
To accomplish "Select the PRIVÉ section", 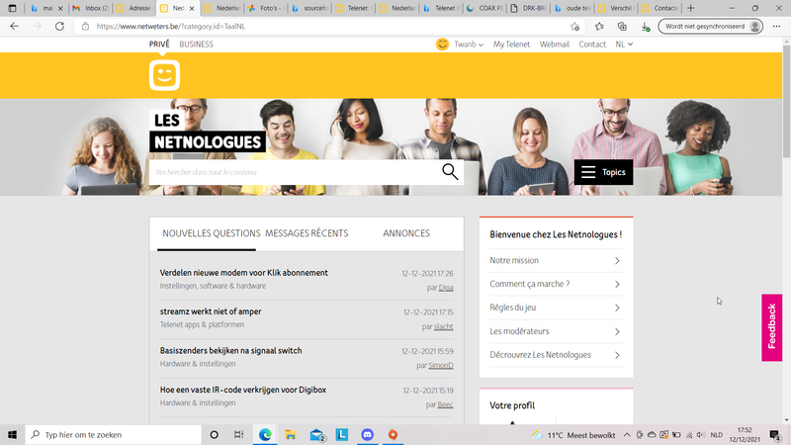I will [x=159, y=44].
